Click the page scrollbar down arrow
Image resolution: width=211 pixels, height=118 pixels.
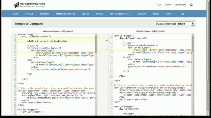tap(208, 114)
